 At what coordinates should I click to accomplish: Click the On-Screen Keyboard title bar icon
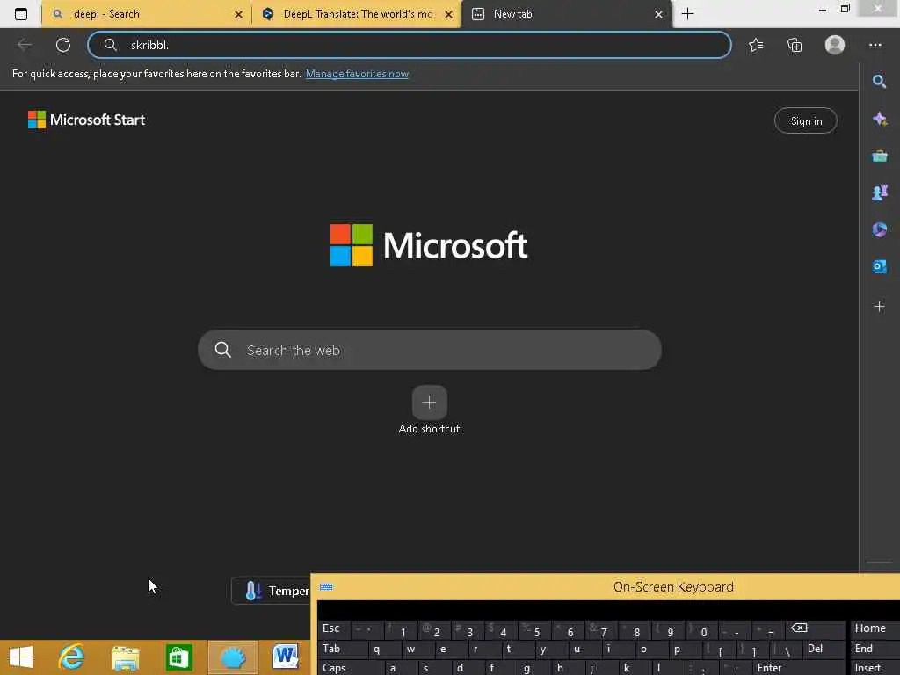point(326,586)
